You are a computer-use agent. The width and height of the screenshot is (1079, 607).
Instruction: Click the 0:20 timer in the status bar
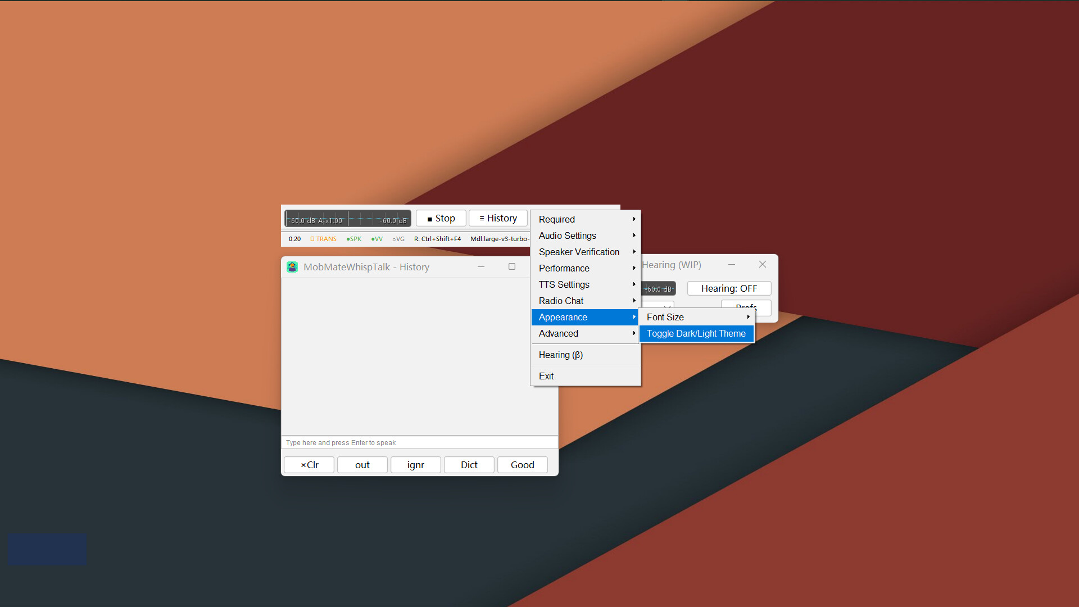tap(294, 238)
